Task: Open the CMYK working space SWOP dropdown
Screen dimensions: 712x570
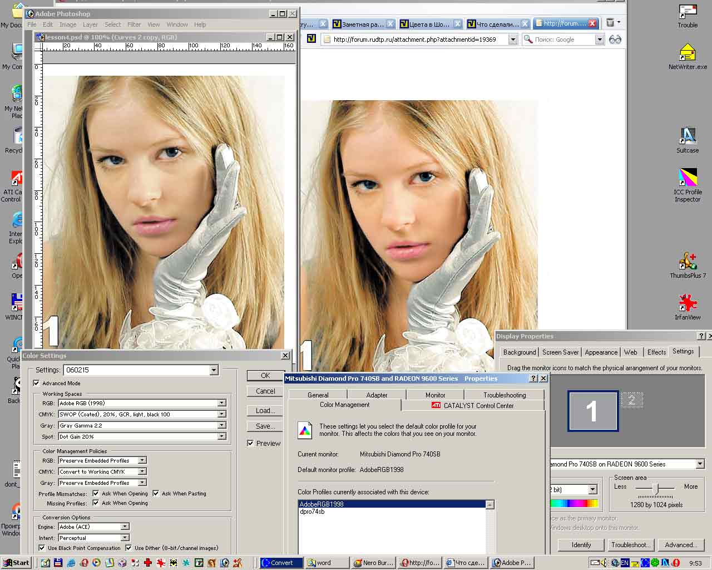Action: click(x=221, y=414)
